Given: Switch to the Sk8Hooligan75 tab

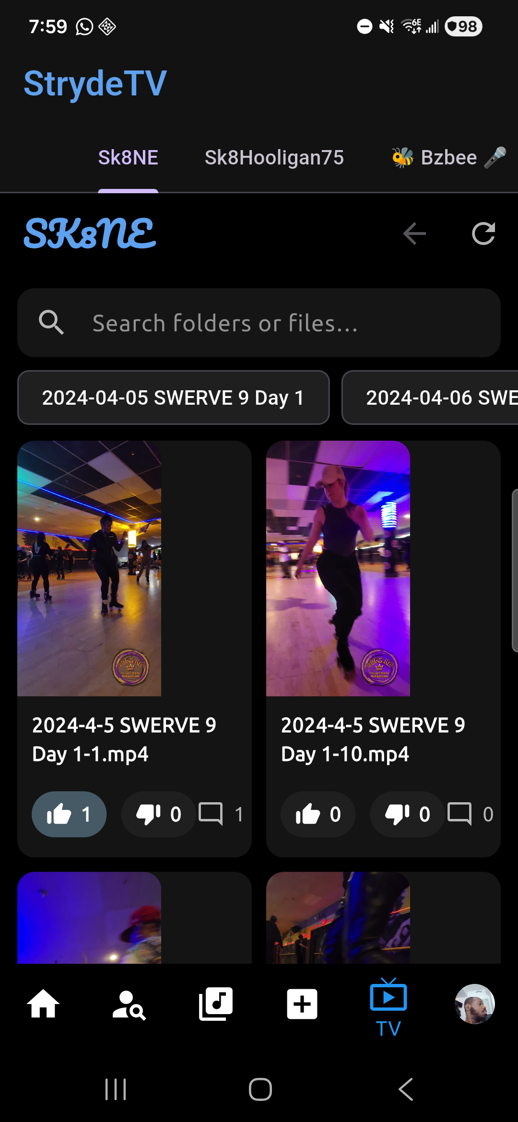Looking at the screenshot, I should tap(274, 158).
